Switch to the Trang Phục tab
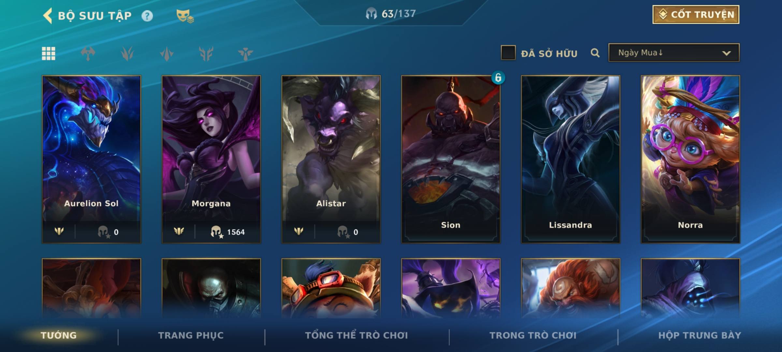This screenshot has height=352, width=782. (x=191, y=335)
